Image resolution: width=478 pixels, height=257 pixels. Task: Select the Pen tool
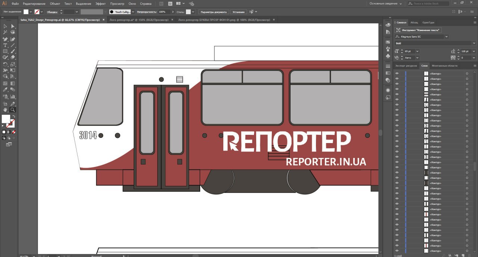(5, 39)
